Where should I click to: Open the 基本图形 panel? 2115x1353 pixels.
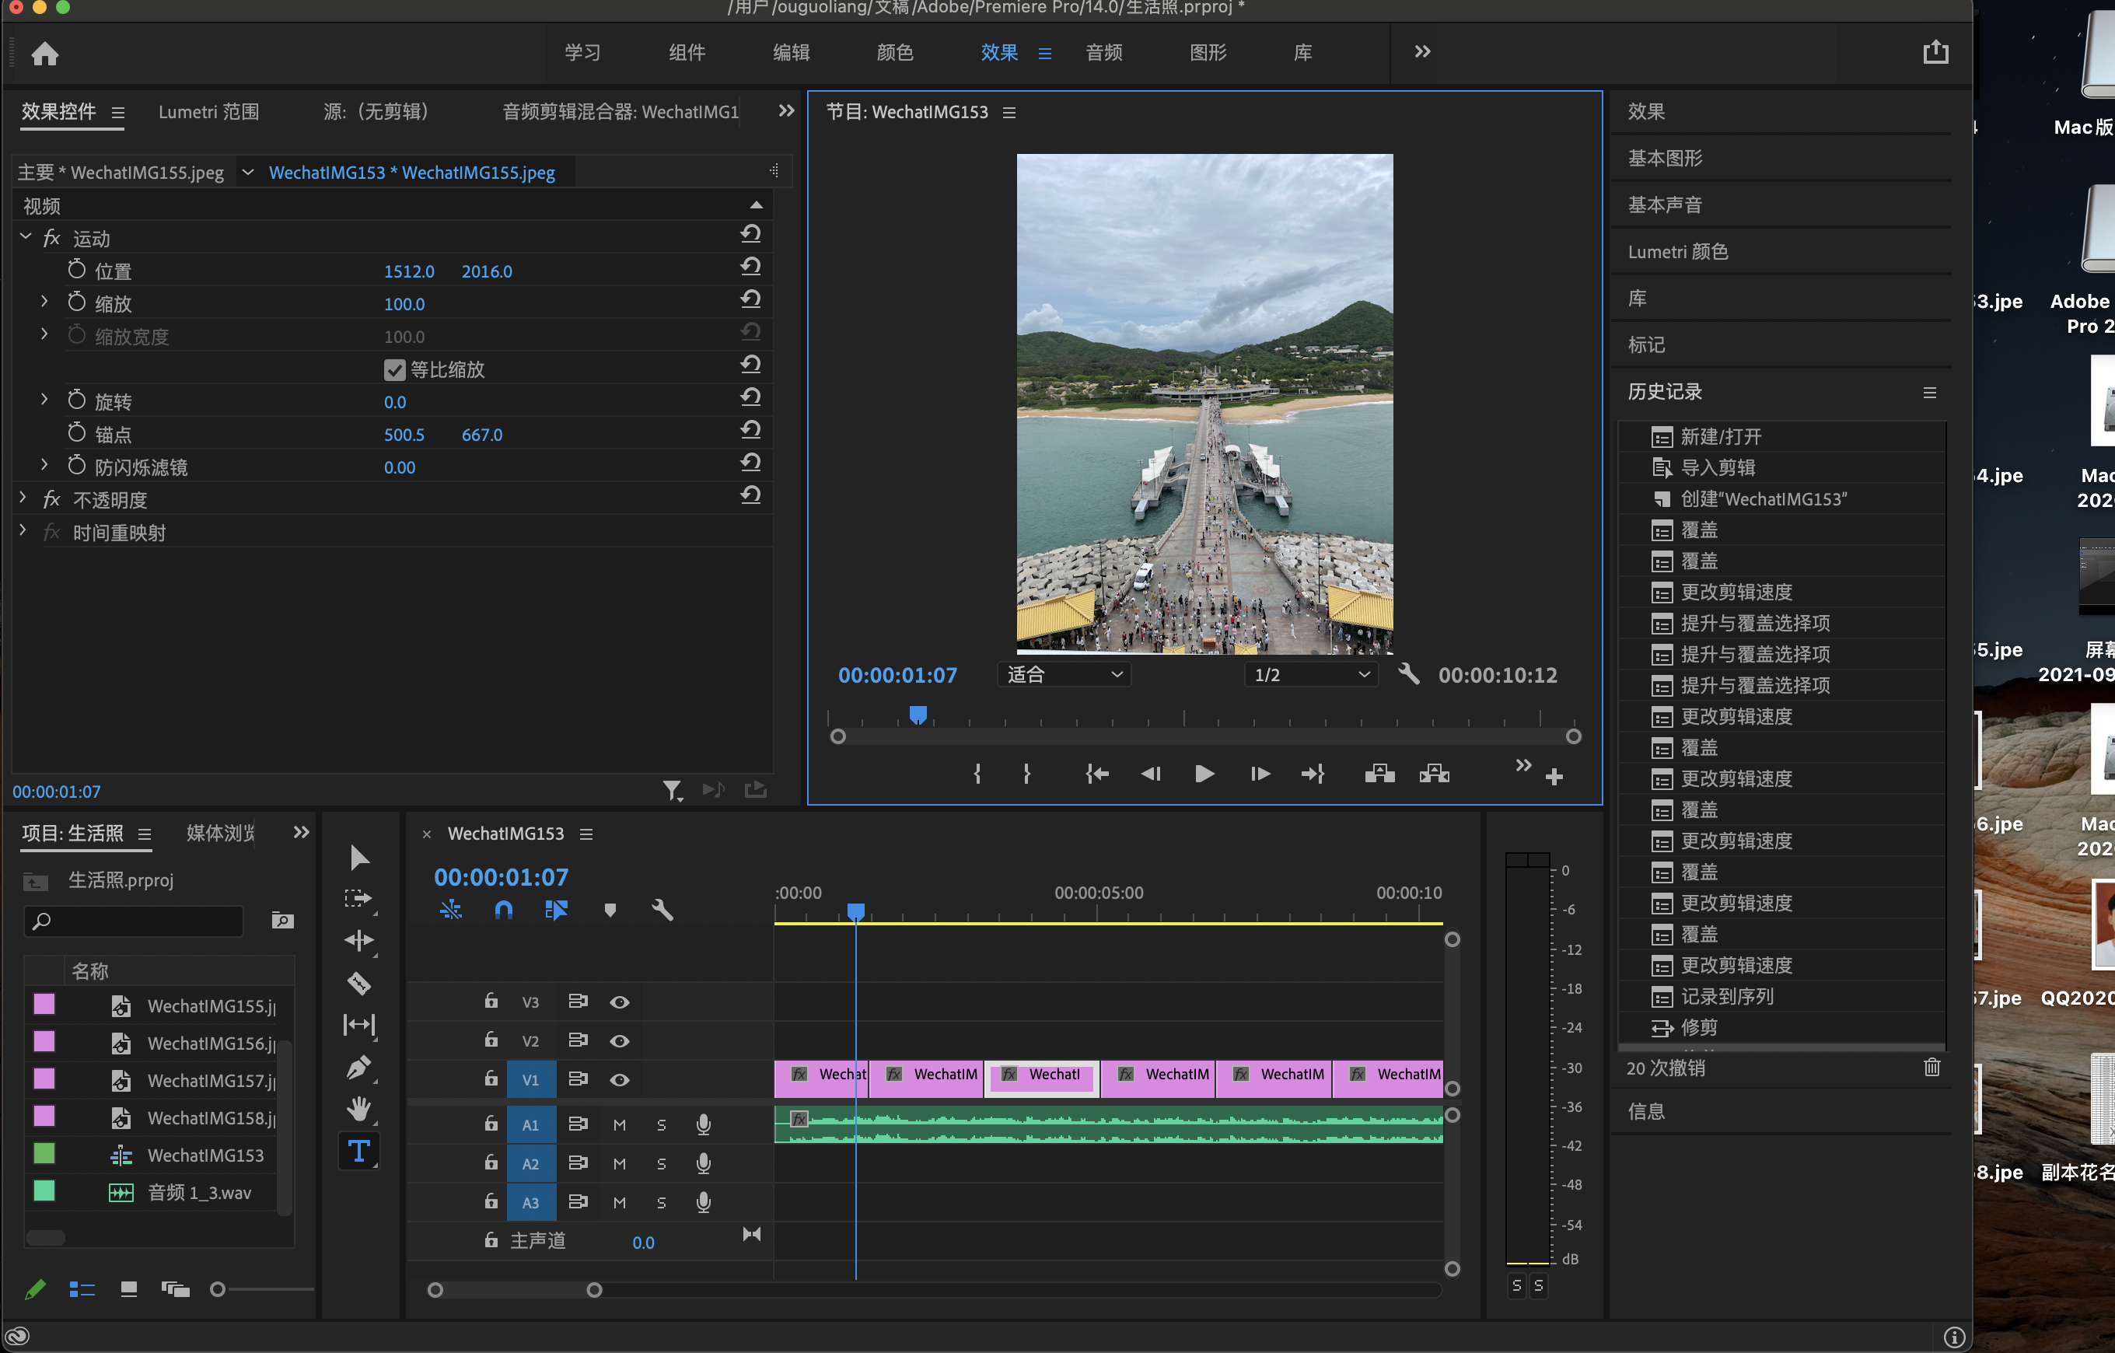[1665, 158]
